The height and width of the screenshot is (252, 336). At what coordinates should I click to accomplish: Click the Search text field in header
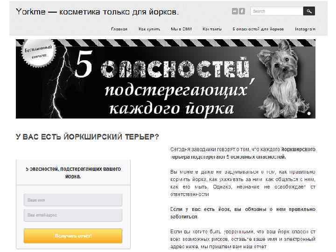277,11
